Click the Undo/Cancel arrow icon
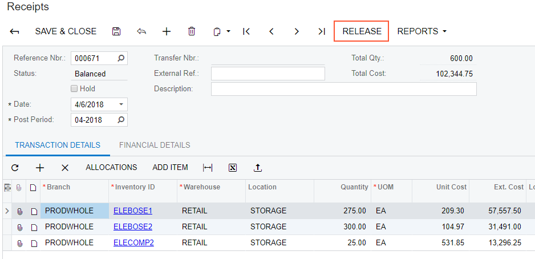This screenshot has width=535, height=259. point(141,31)
